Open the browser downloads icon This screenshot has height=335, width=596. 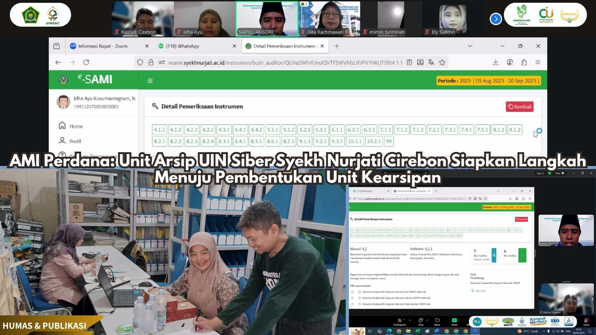(x=496, y=62)
